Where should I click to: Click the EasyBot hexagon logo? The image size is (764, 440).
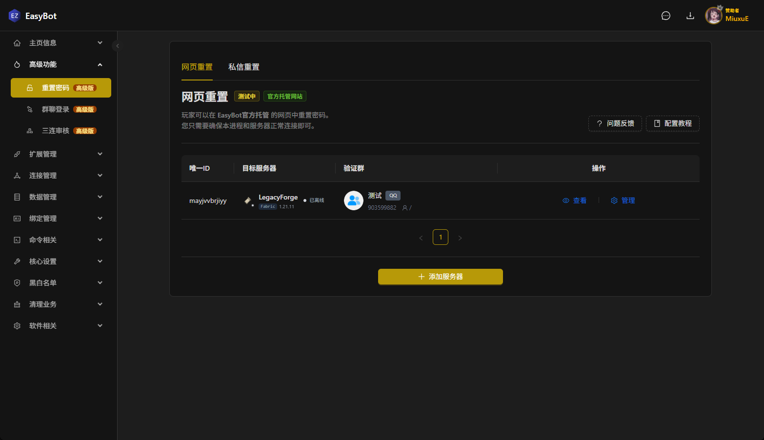click(14, 16)
